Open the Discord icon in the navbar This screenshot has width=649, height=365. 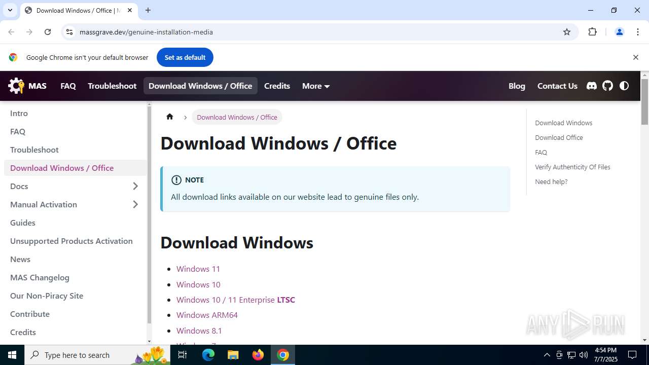point(592,86)
